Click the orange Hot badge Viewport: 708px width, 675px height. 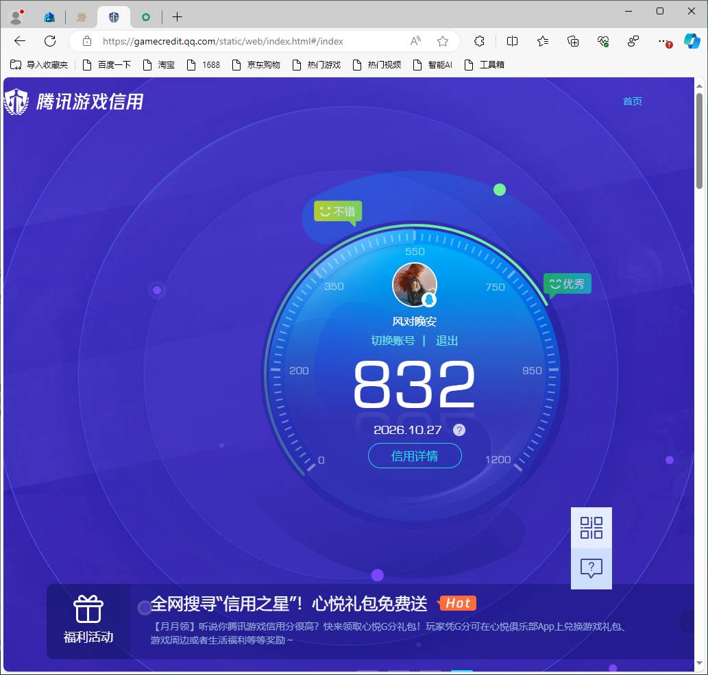point(457,603)
